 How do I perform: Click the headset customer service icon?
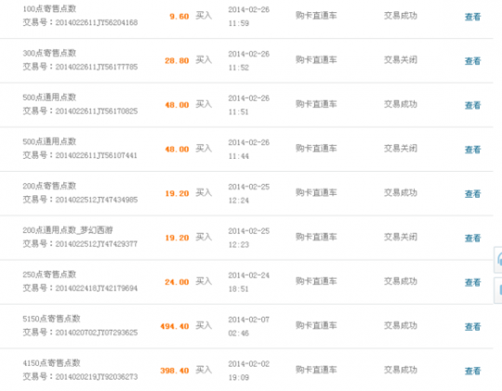(499, 259)
